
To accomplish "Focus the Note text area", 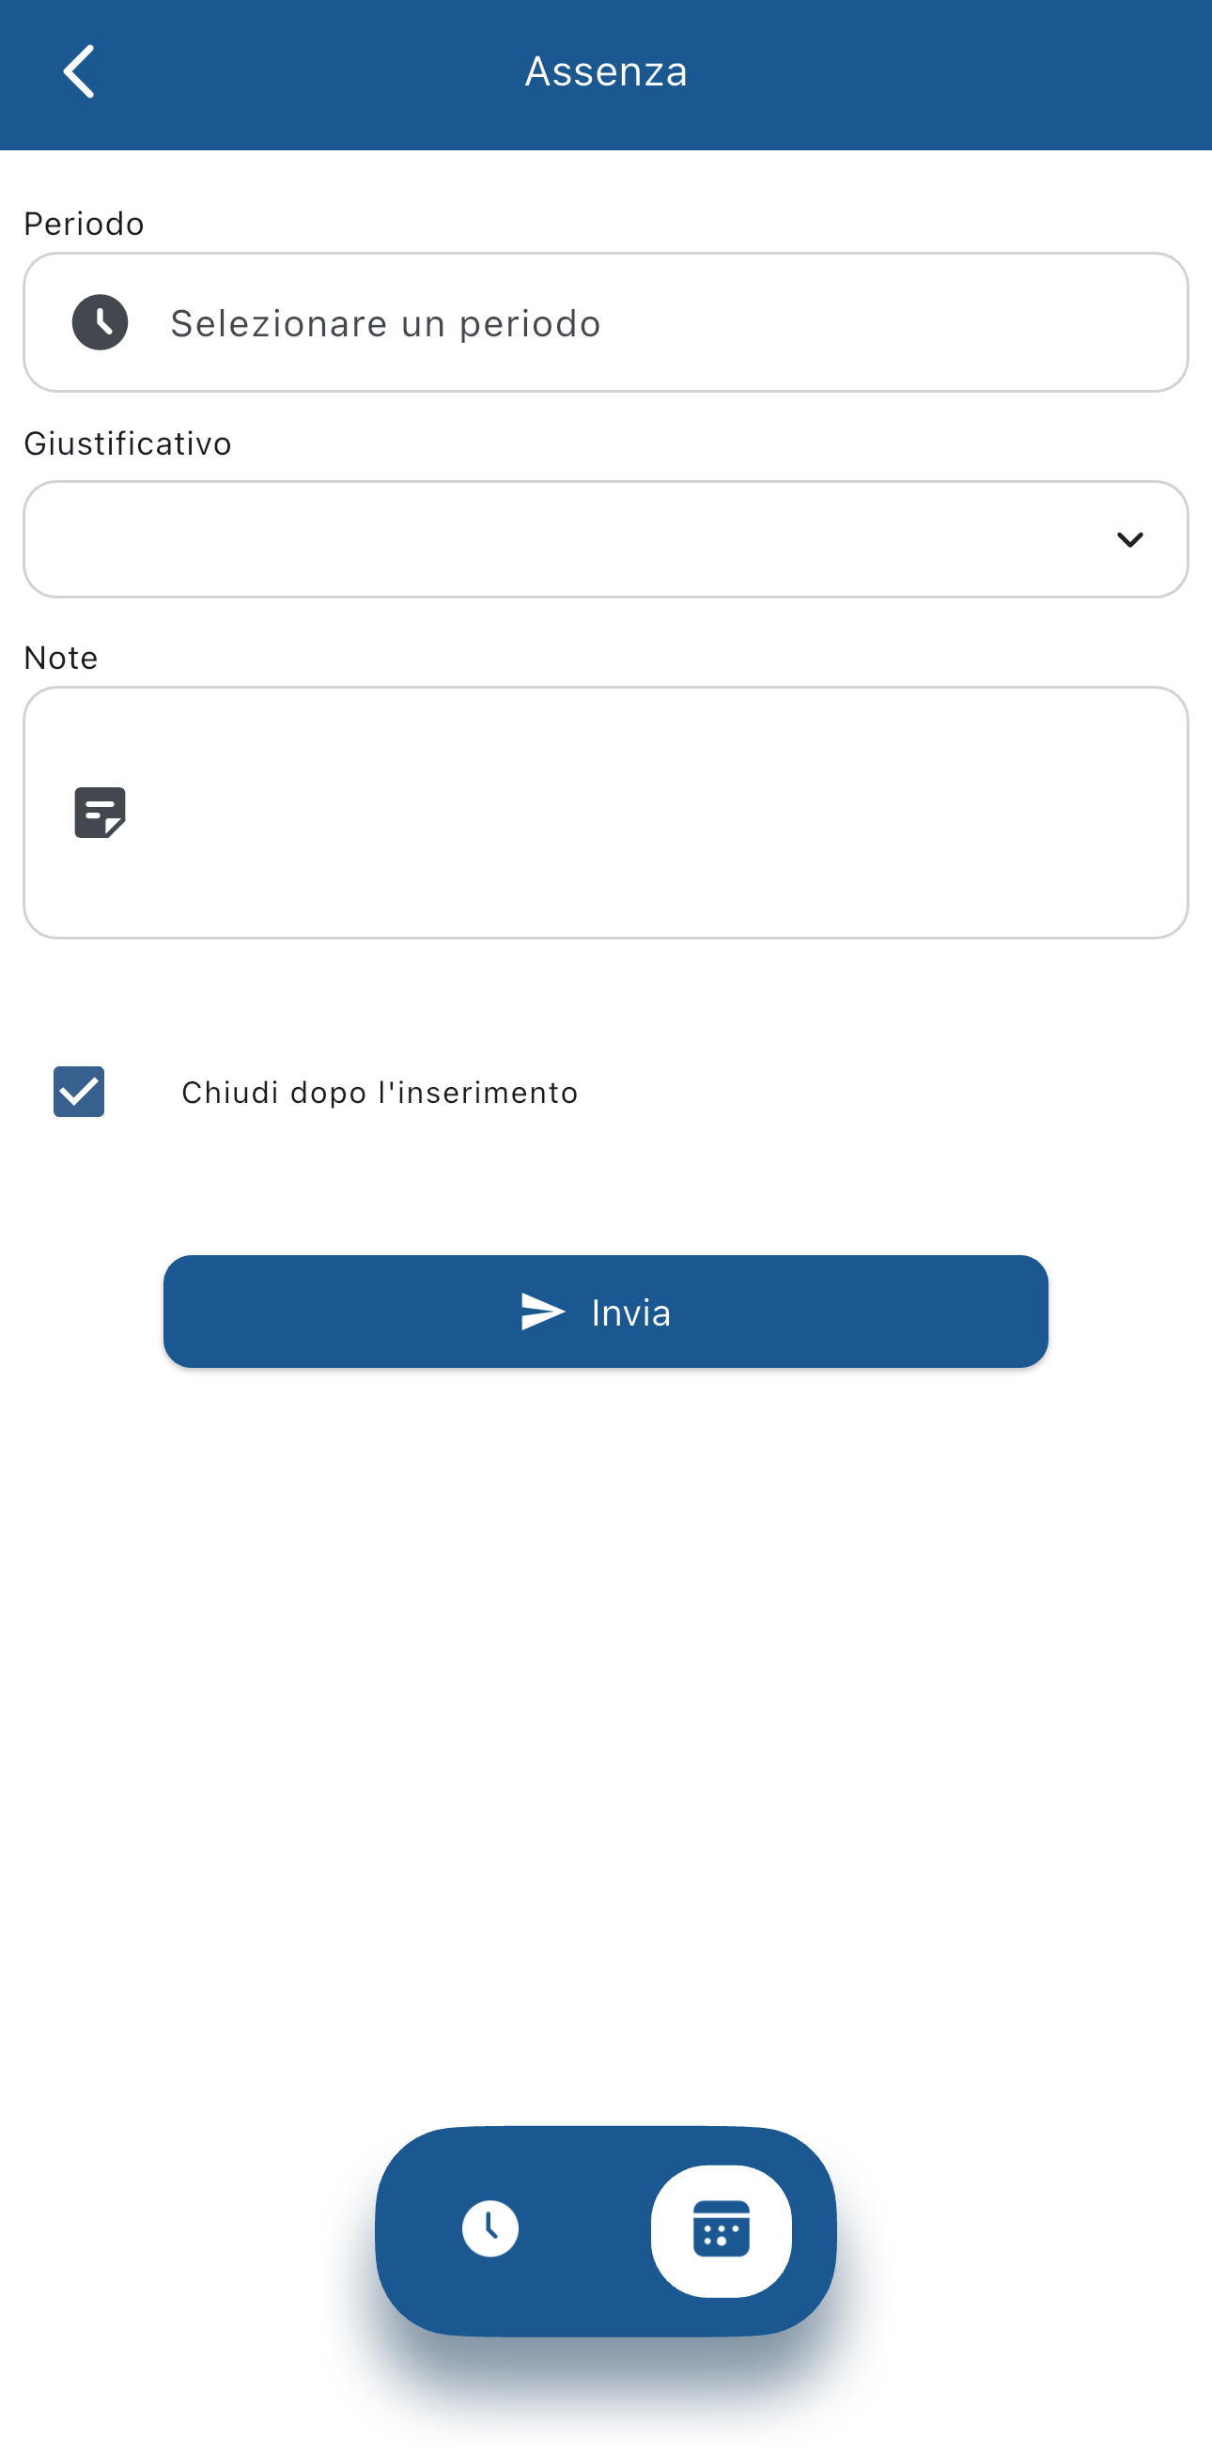I will pos(647,813).
